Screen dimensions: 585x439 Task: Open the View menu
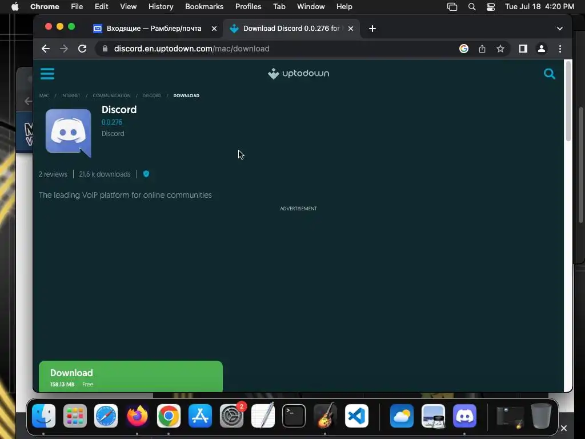[x=128, y=6]
